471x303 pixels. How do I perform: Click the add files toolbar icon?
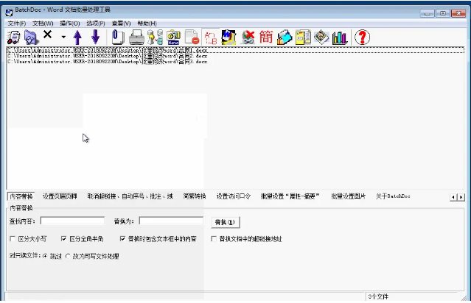[13, 38]
